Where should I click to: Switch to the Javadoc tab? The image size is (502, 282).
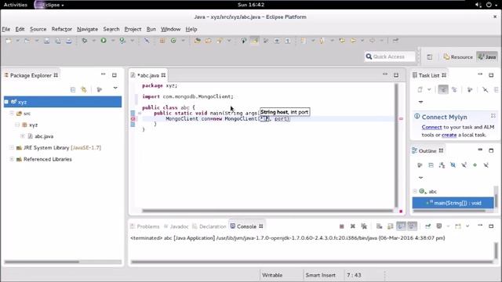coord(176,226)
